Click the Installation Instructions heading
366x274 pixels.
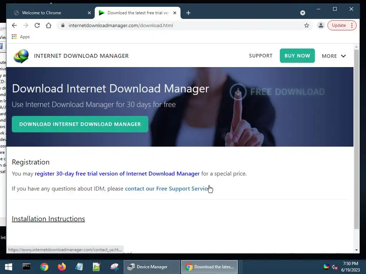[x=48, y=219]
